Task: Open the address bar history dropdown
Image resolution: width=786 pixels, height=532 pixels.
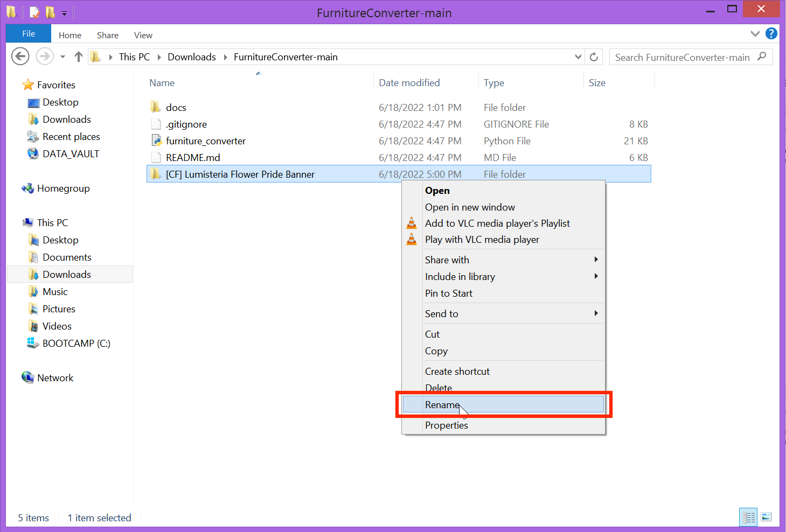Action: pyautogui.click(x=578, y=57)
